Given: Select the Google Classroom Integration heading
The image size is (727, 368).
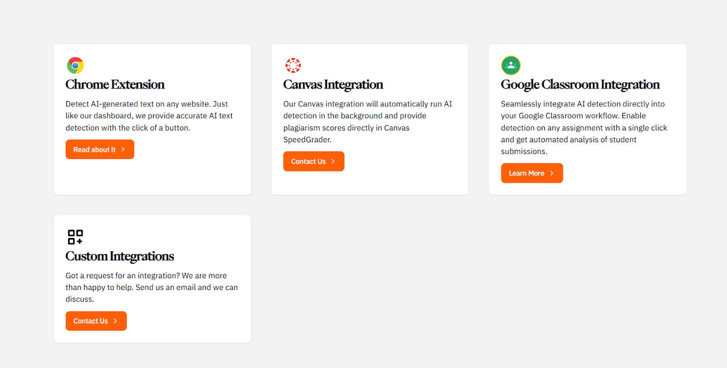Looking at the screenshot, I should pos(580,85).
